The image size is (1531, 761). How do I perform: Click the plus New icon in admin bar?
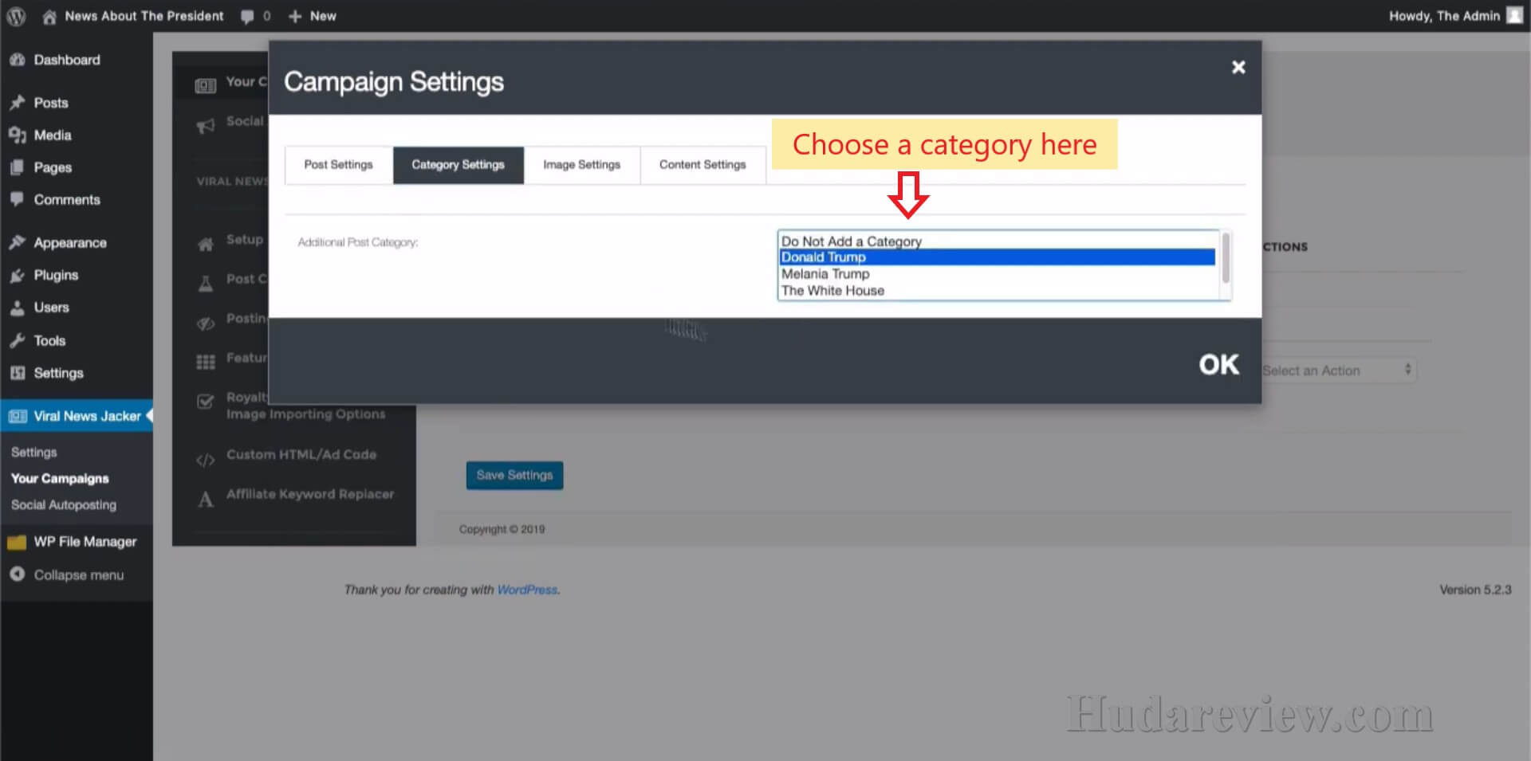coord(295,16)
